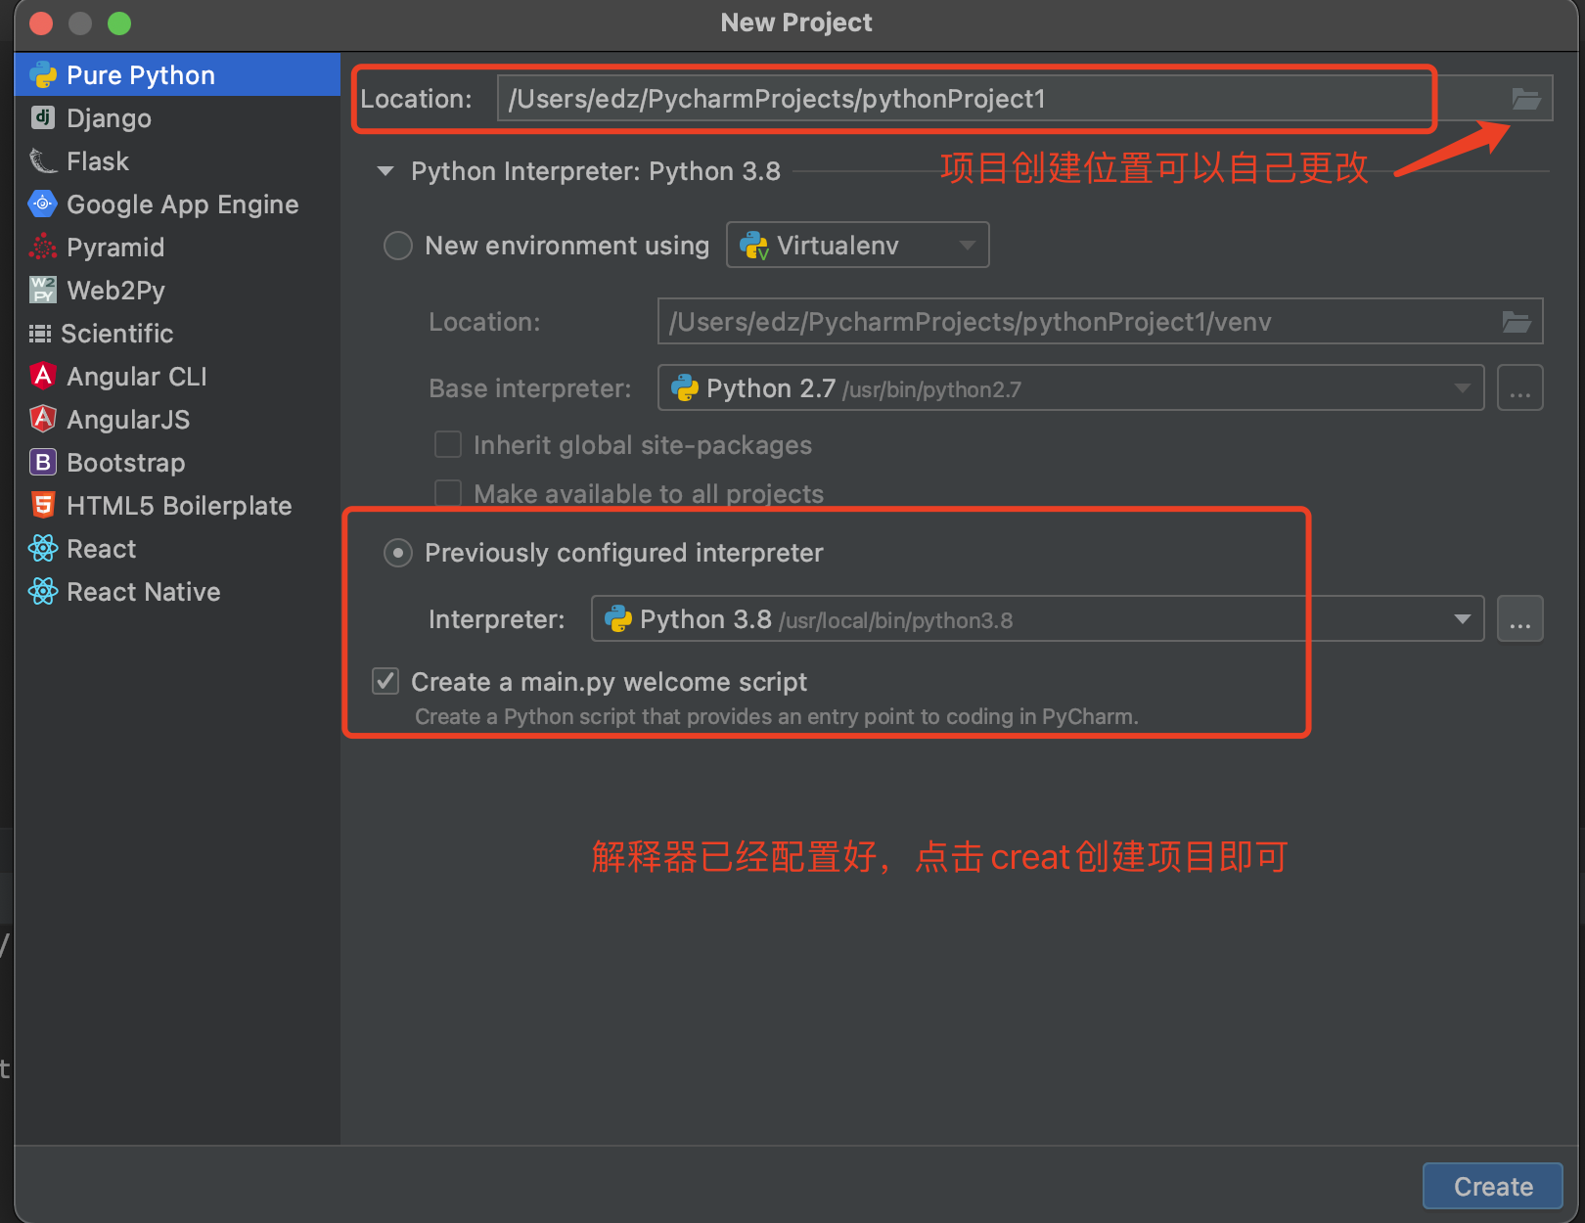Choose HTML5 Boilerplate project type
1585x1223 pixels.
[x=180, y=506]
